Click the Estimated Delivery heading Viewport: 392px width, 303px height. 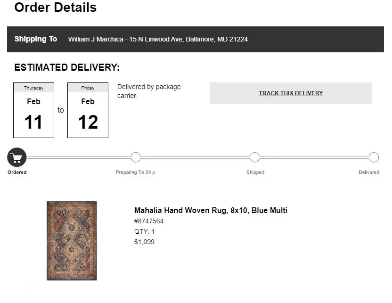(x=67, y=67)
